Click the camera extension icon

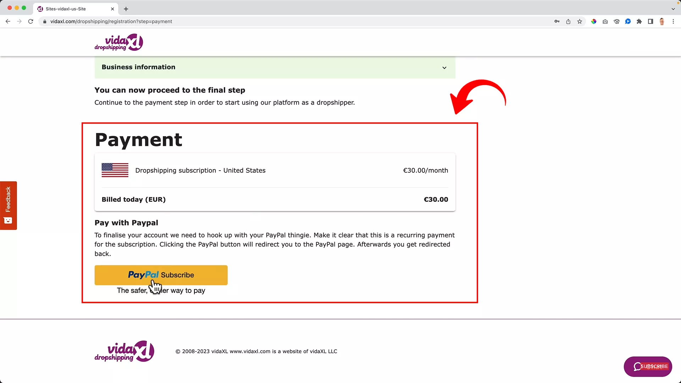(605, 21)
